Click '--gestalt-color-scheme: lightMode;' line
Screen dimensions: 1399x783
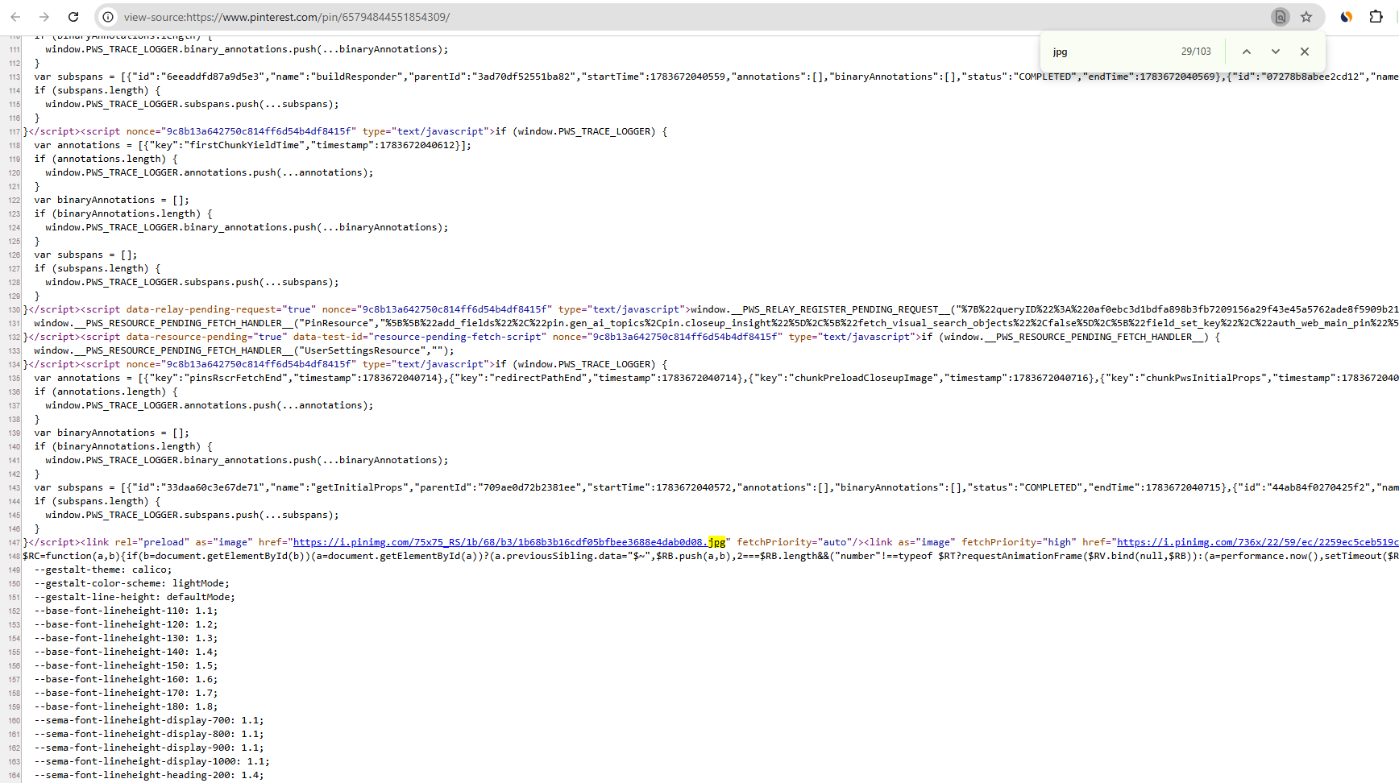pos(131,583)
